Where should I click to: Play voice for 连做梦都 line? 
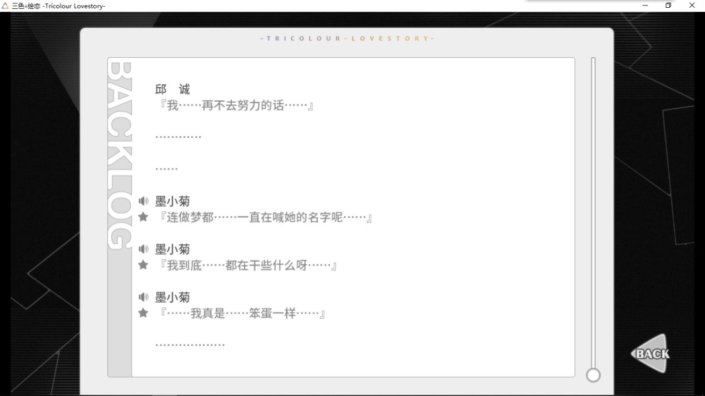pyautogui.click(x=143, y=201)
